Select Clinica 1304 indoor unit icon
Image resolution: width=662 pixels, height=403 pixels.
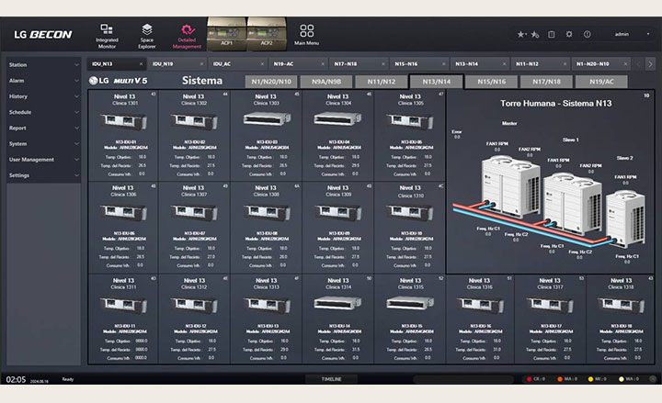[x=337, y=119]
